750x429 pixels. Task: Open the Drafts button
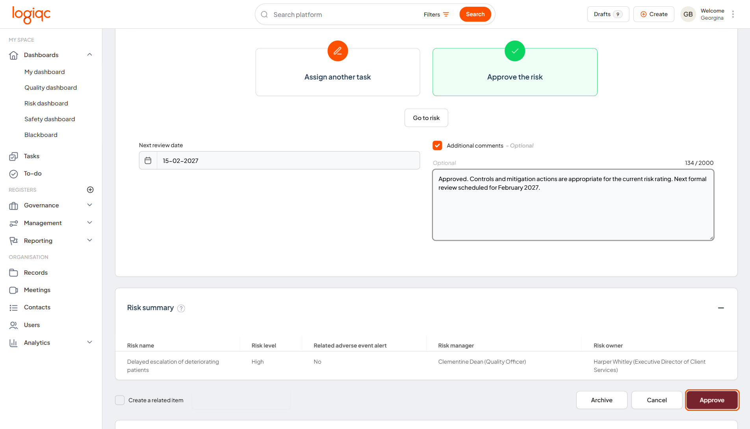tap(608, 14)
